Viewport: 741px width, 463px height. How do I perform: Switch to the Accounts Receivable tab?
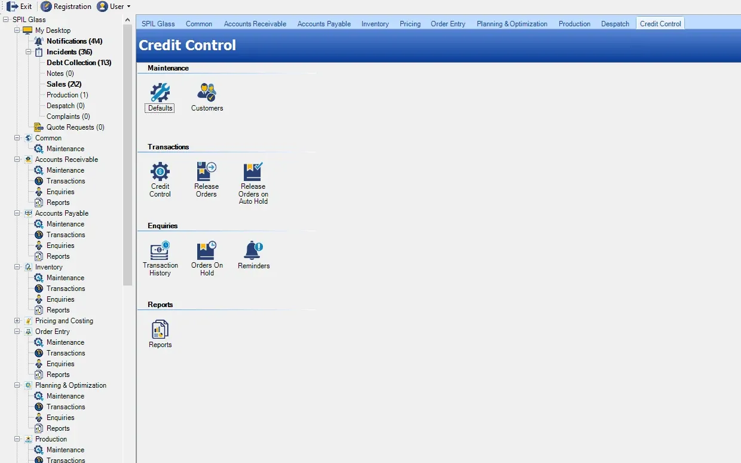click(255, 24)
